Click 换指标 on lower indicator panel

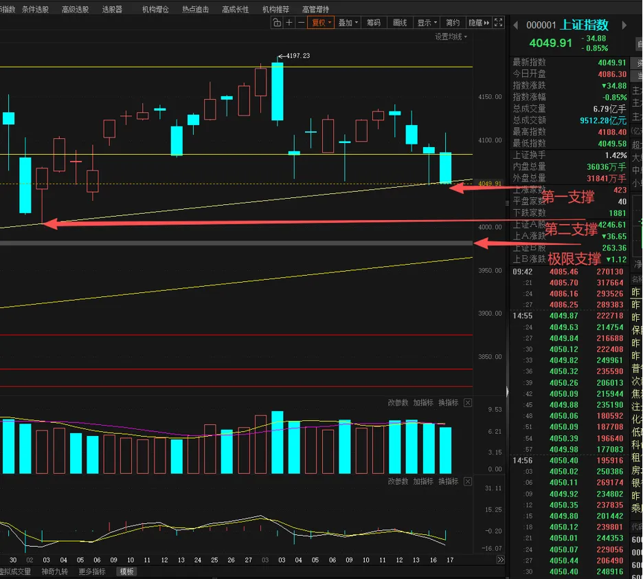[x=448, y=481]
